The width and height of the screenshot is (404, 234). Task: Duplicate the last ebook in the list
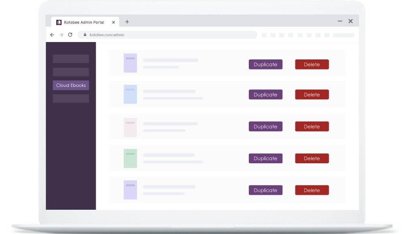click(x=265, y=190)
